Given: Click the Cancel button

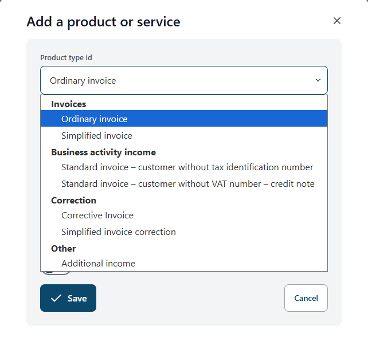Looking at the screenshot, I should click(306, 298).
